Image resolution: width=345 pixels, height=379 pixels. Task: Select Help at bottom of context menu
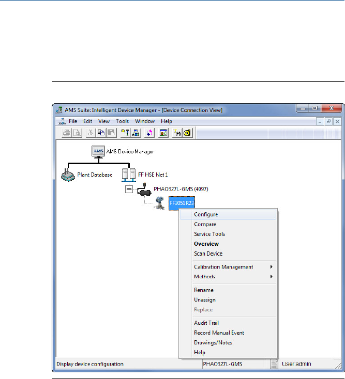(x=228, y=353)
